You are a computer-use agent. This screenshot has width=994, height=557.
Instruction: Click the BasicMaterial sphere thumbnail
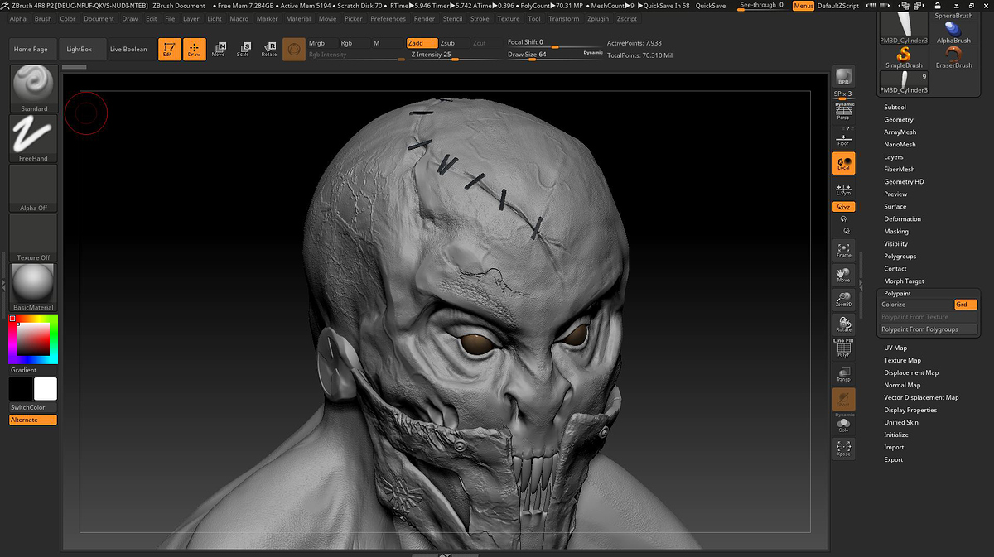pyautogui.click(x=34, y=284)
